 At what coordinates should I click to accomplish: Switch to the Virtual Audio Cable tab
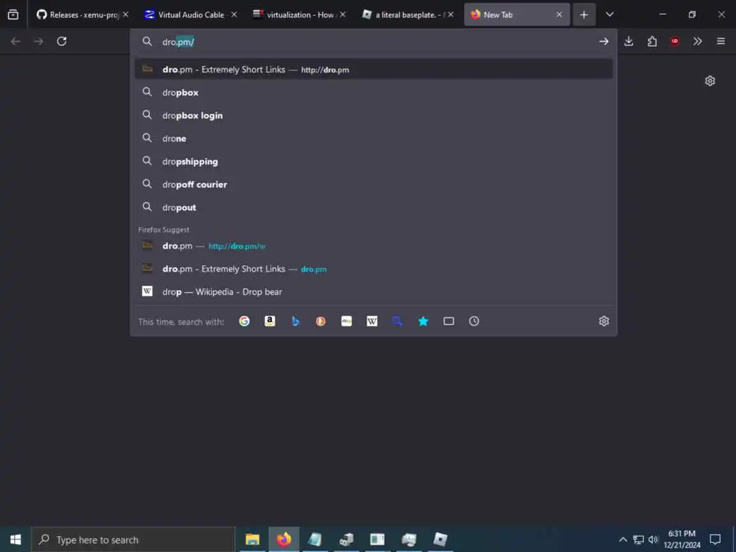(x=186, y=15)
